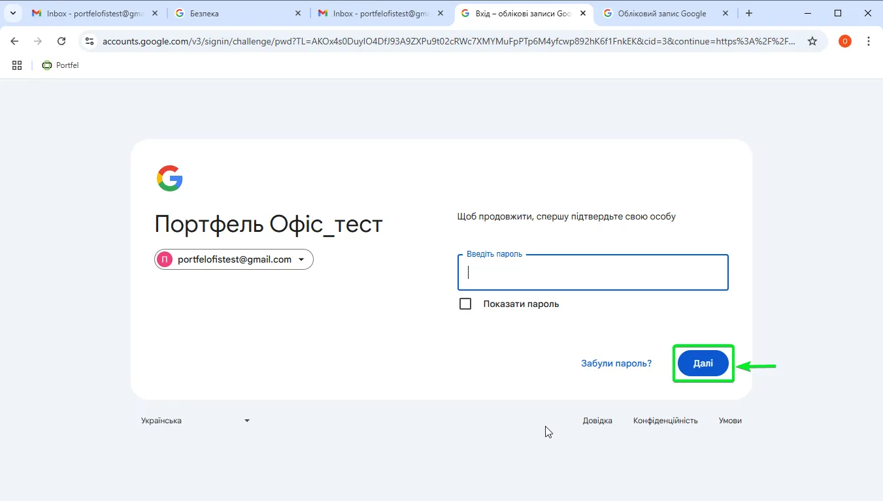Viewport: 883px width, 501px height.
Task: Open the Chrome profile avatar
Action: pos(845,41)
